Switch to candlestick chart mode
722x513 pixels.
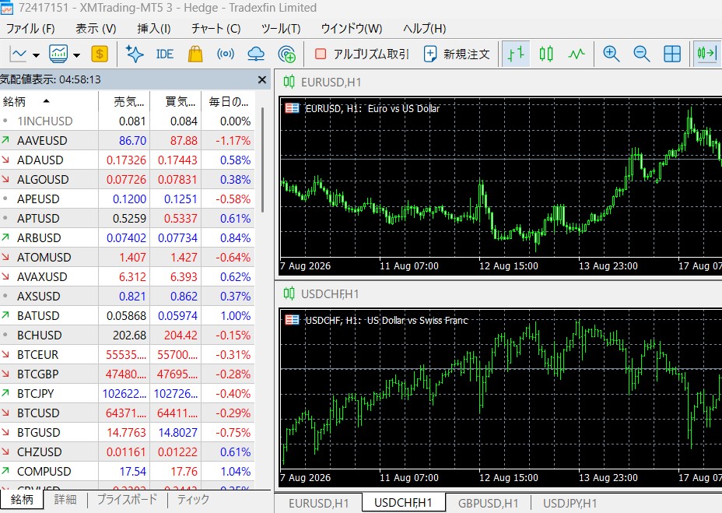(x=546, y=54)
